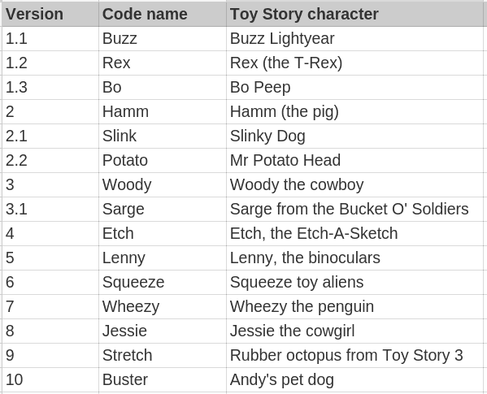Screen dimensions: 487x394
Task: Select the Andy's pet dog cell
Action: click(354, 380)
